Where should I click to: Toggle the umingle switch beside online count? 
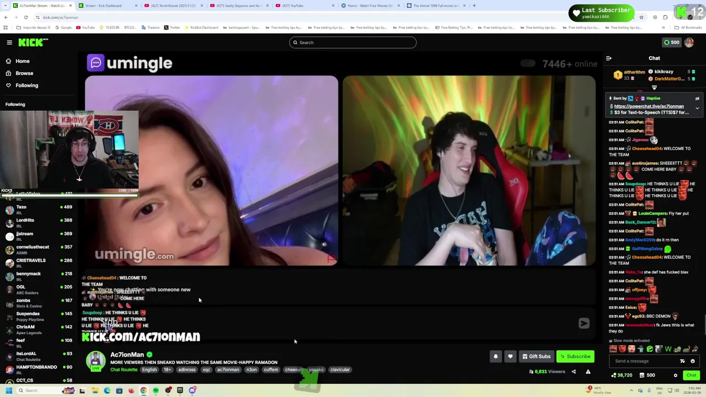click(528, 63)
